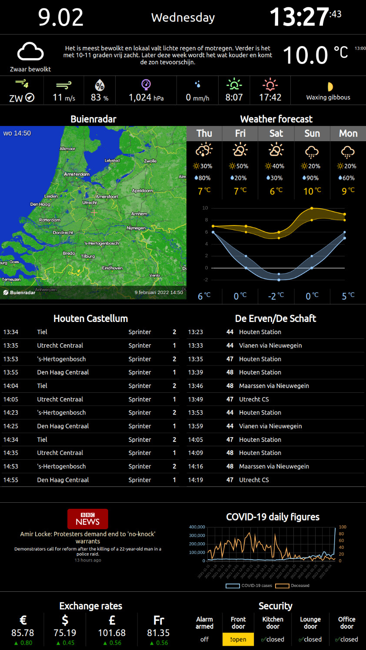Click the Kitchen door closed status

[x=273, y=639]
